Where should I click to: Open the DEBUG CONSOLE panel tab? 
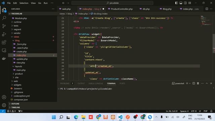96,83
